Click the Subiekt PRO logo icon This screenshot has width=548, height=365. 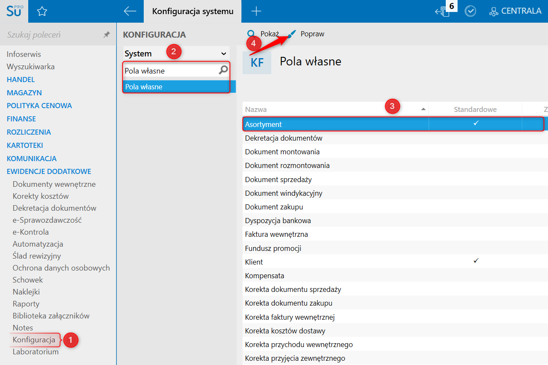point(14,11)
